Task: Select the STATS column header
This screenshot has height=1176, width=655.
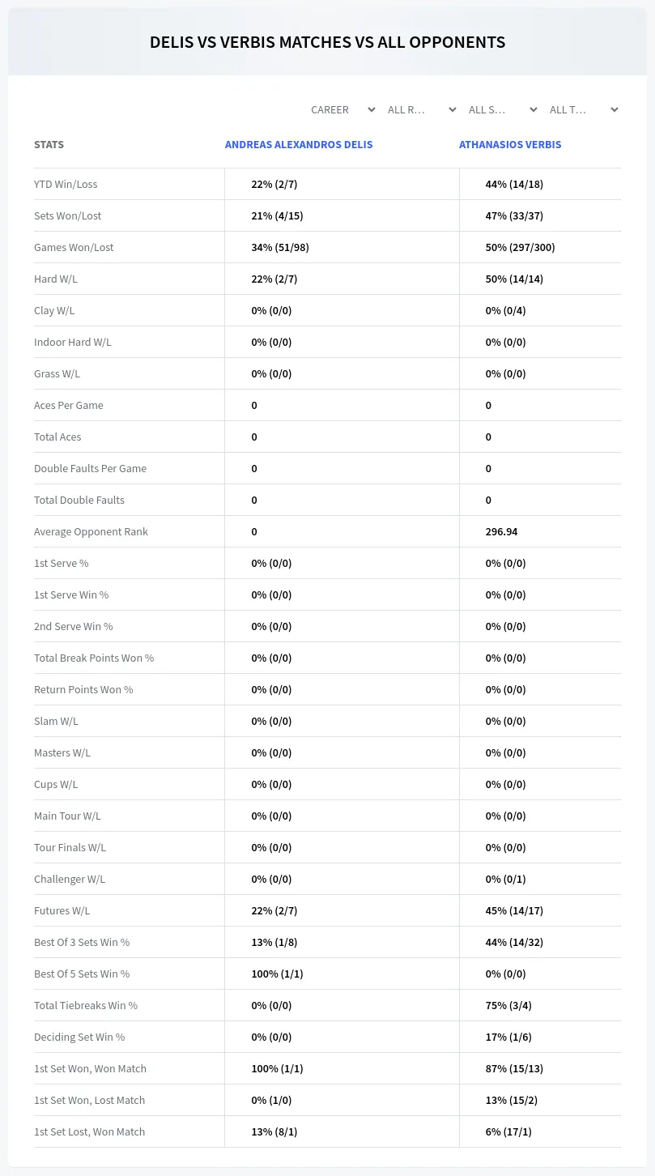Action: click(49, 144)
